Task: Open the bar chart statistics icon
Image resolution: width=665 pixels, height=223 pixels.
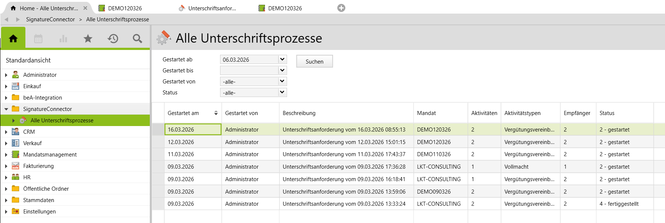Action: [63, 39]
